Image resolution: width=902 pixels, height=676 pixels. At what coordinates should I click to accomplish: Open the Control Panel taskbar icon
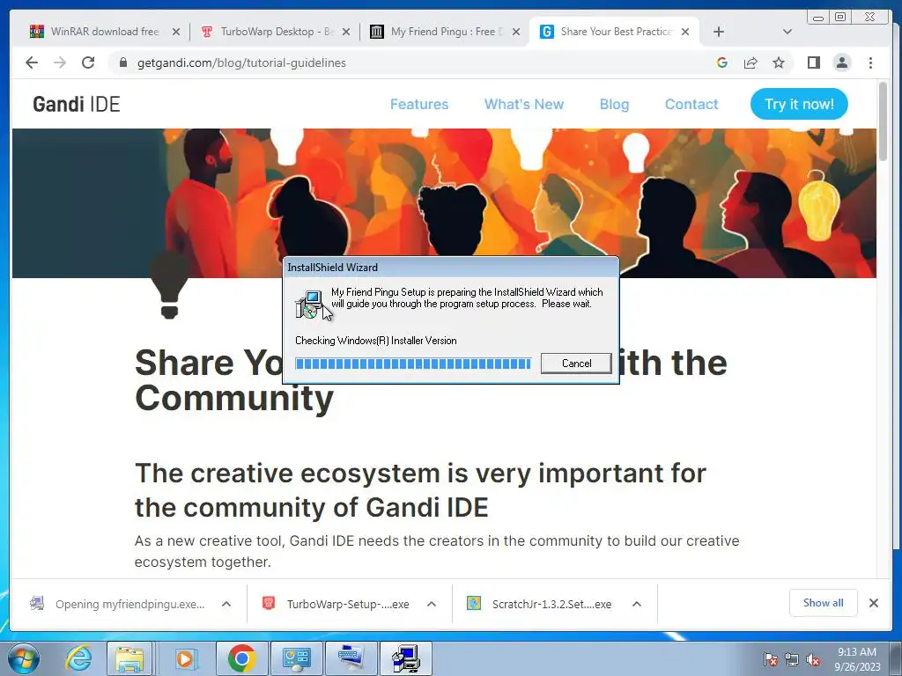coord(296,658)
